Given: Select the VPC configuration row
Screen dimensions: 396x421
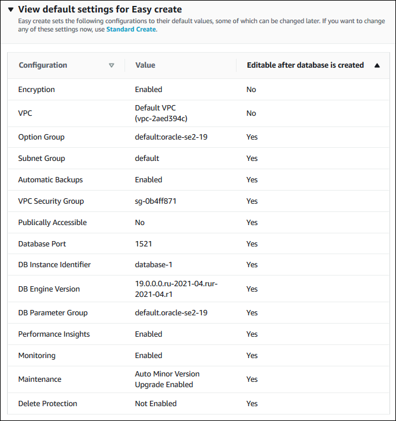Looking at the screenshot, I should point(25,113).
